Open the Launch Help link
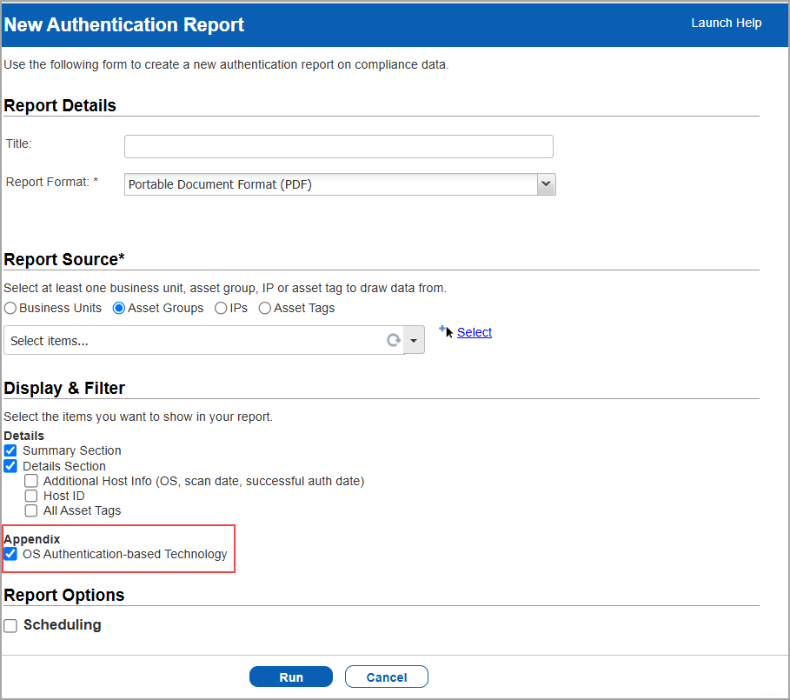The image size is (790, 700). (726, 23)
